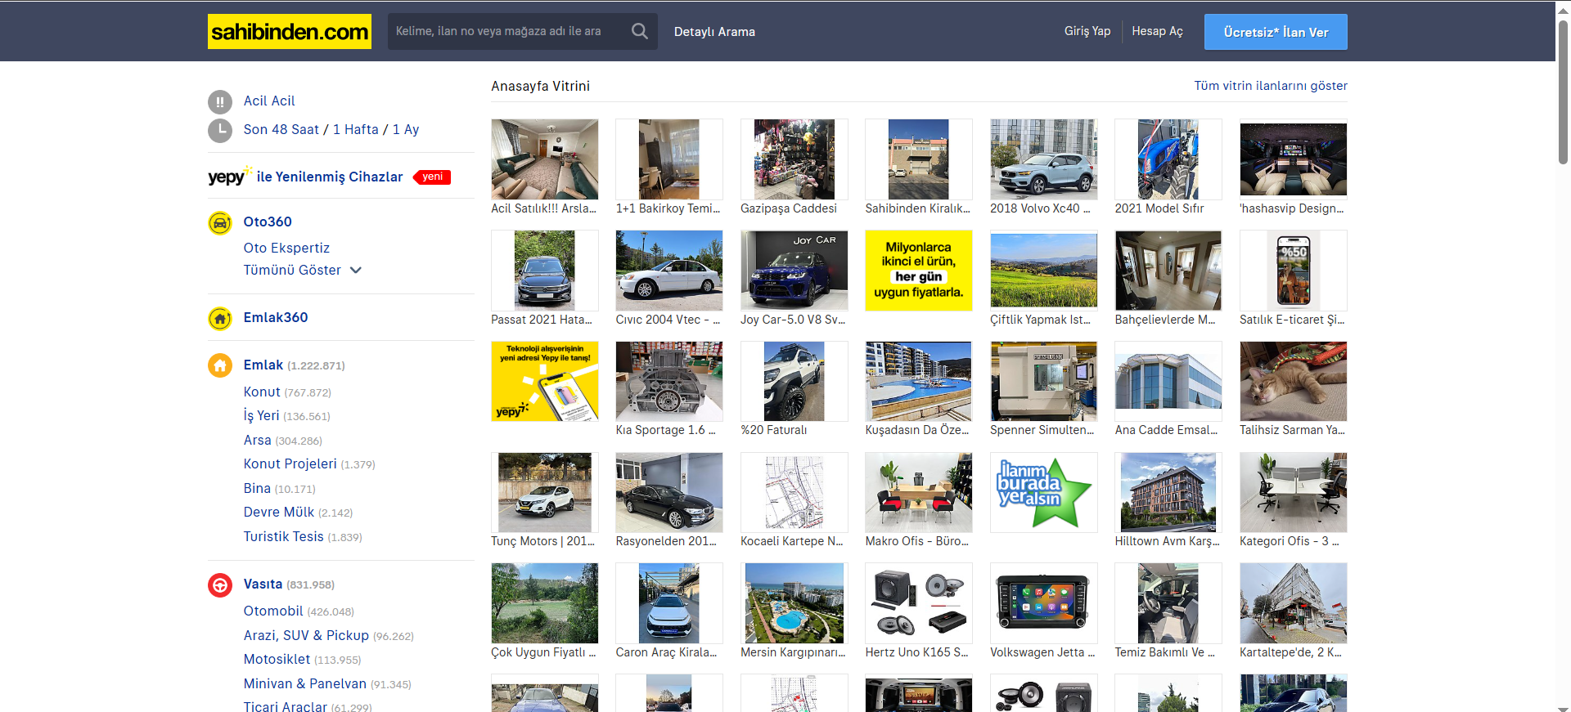Open Bahçelievlerde M... listing title
This screenshot has width=1571, height=712.
click(1165, 320)
